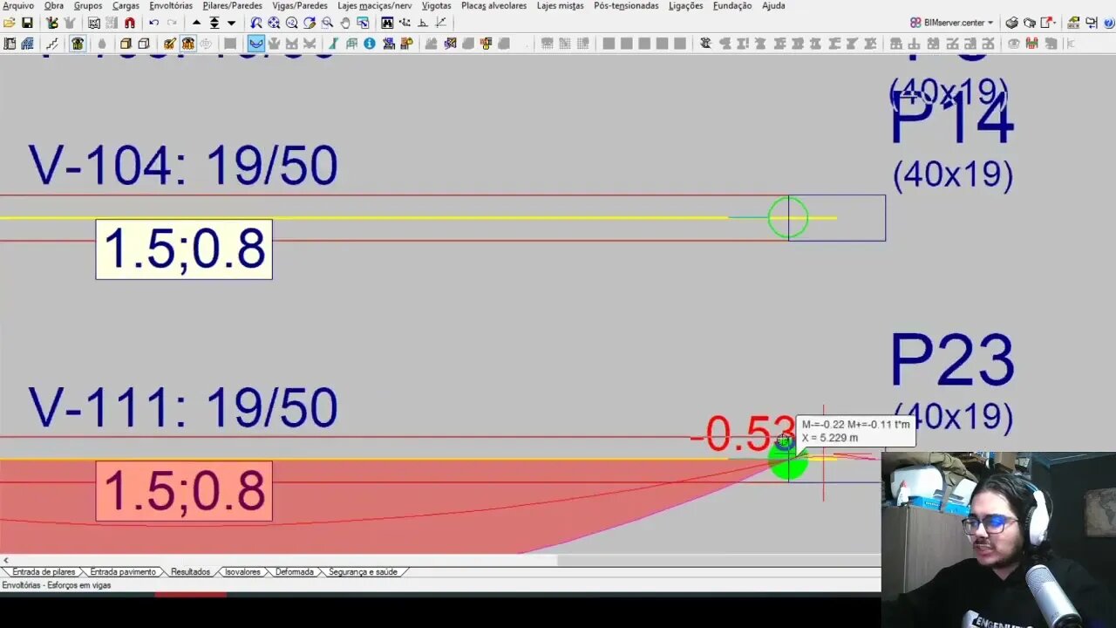Viewport: 1116px width, 628px height.
Task: Click the blue info icon
Action: click(370, 43)
